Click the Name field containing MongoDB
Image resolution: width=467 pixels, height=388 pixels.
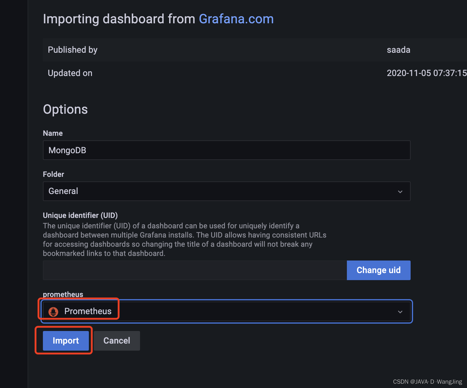(x=227, y=150)
